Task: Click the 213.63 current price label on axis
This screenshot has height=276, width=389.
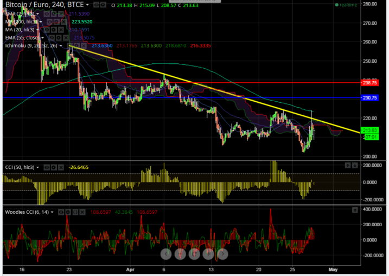Action: (369, 130)
